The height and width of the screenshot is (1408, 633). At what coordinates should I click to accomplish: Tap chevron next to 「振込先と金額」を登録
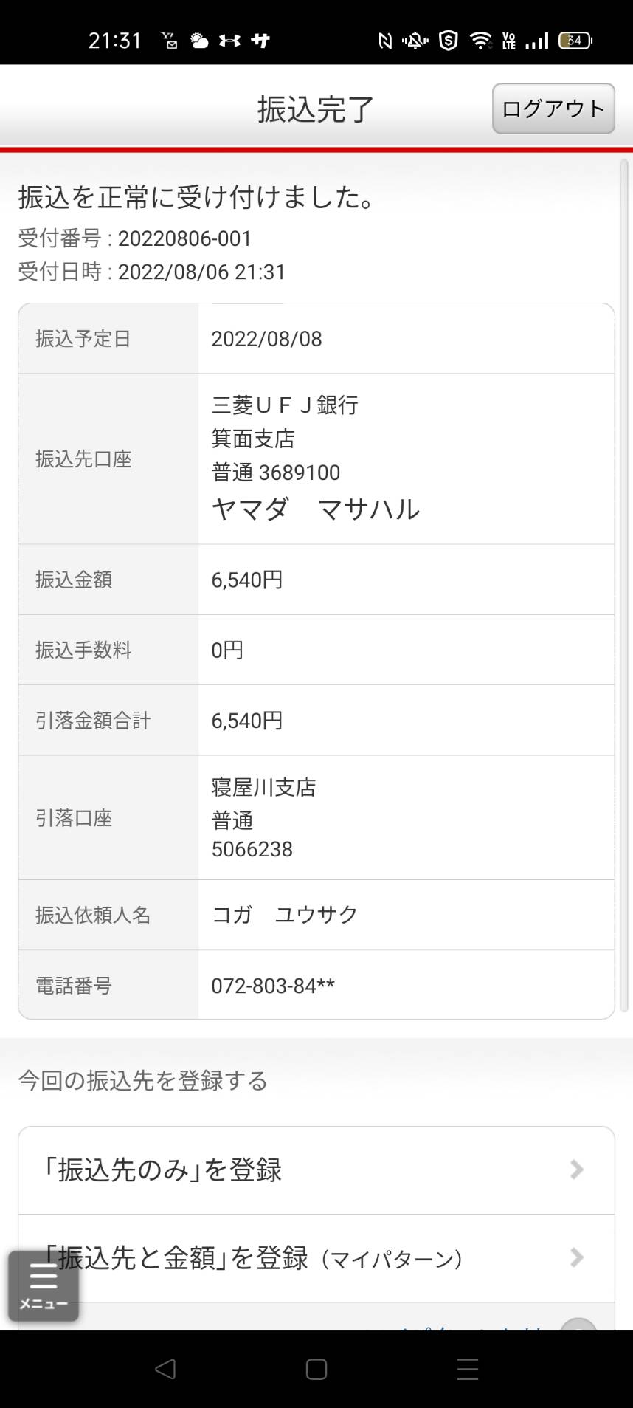click(x=577, y=1257)
